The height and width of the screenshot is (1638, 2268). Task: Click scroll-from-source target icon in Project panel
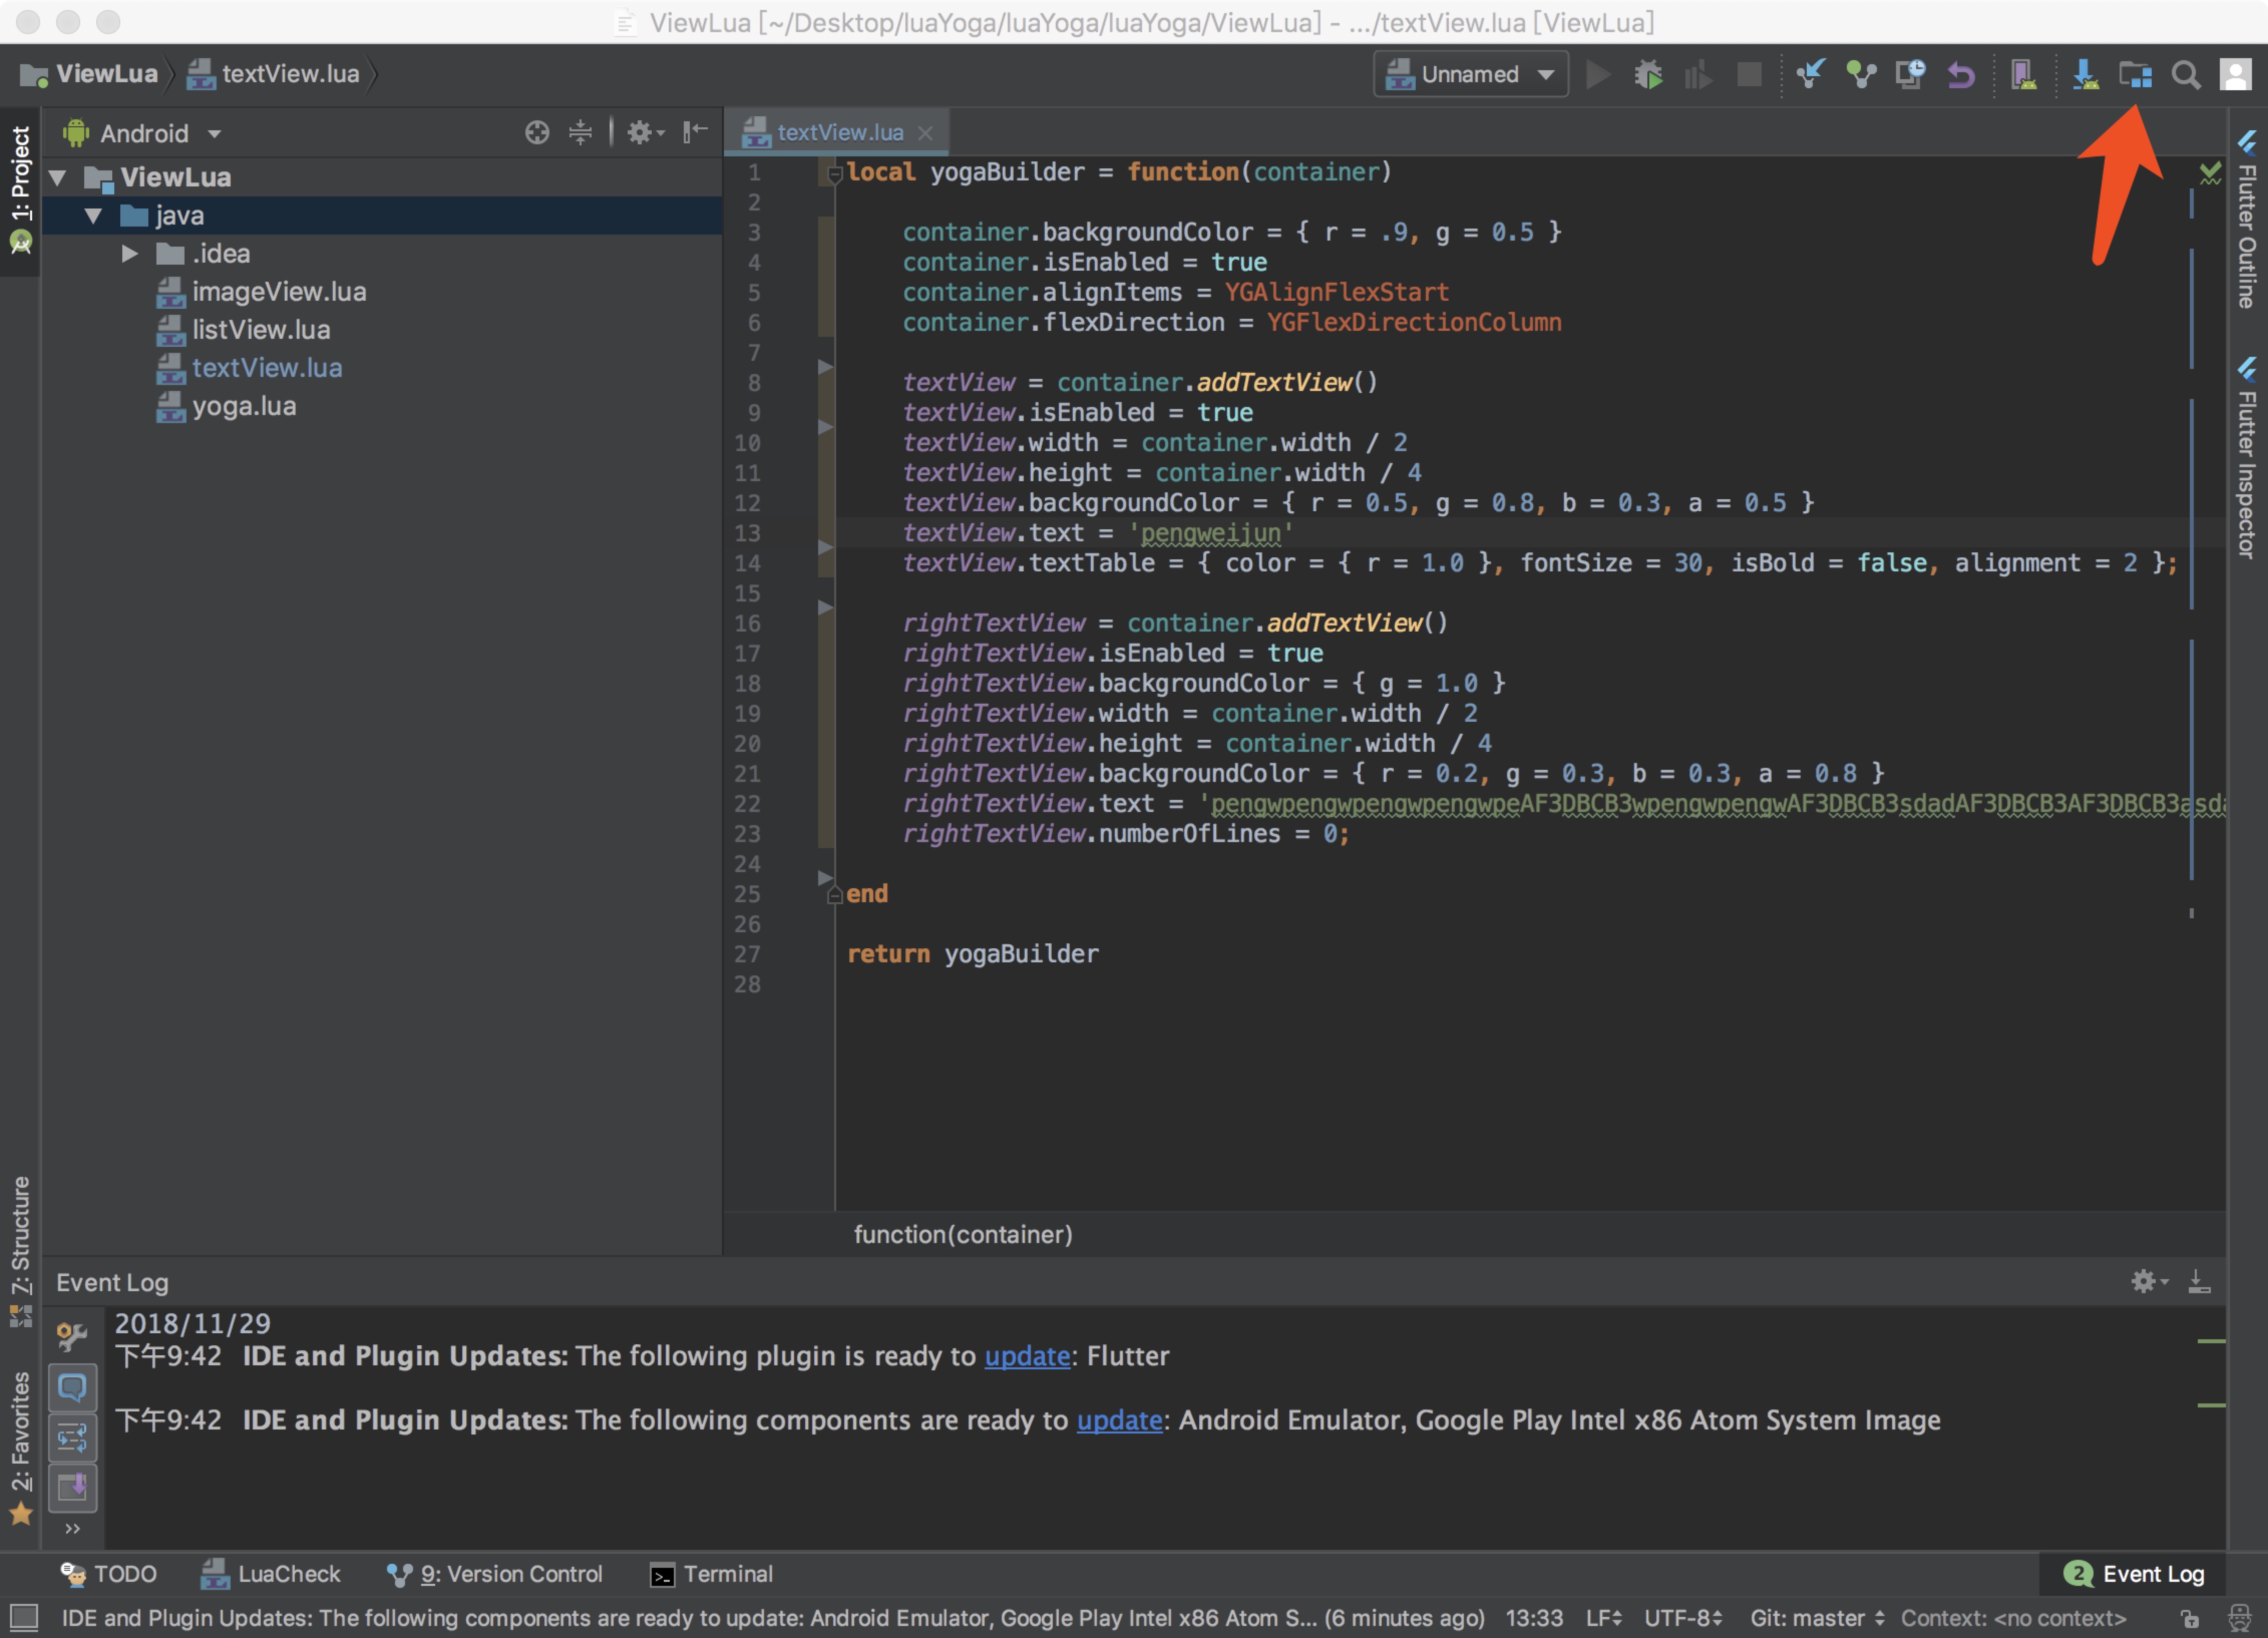537,132
